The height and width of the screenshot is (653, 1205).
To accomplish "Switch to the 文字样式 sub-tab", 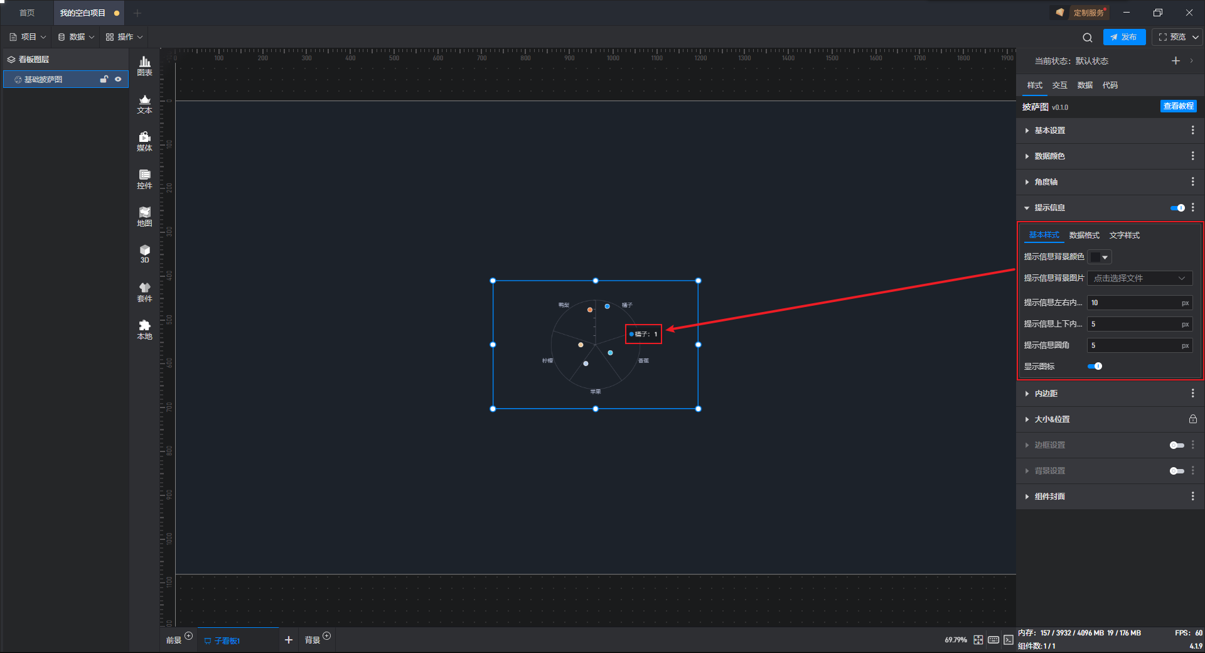I will (x=1124, y=235).
